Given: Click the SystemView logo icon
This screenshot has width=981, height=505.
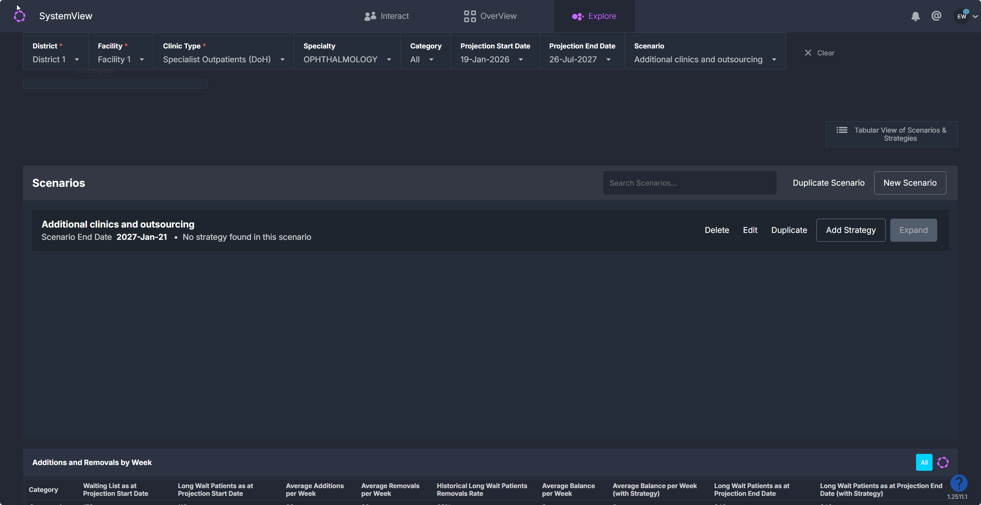Looking at the screenshot, I should click(x=20, y=16).
